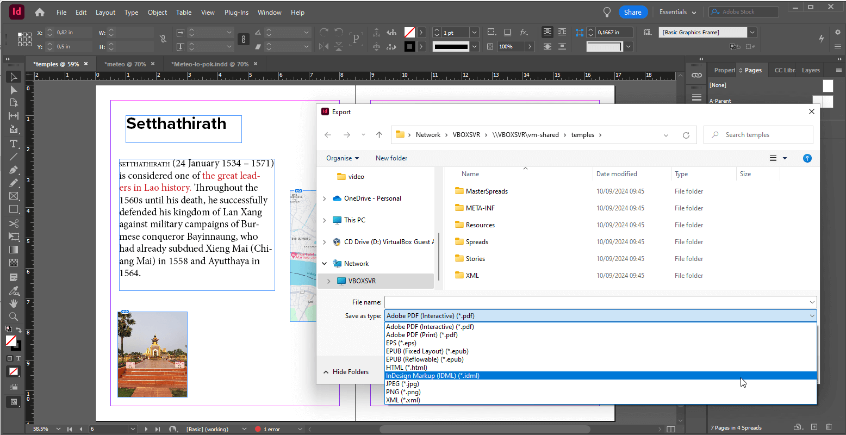Open the Save as type dropdown
The width and height of the screenshot is (846, 435).
click(x=600, y=315)
